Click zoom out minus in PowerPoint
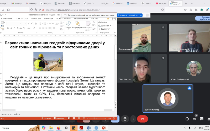 click(88, 118)
